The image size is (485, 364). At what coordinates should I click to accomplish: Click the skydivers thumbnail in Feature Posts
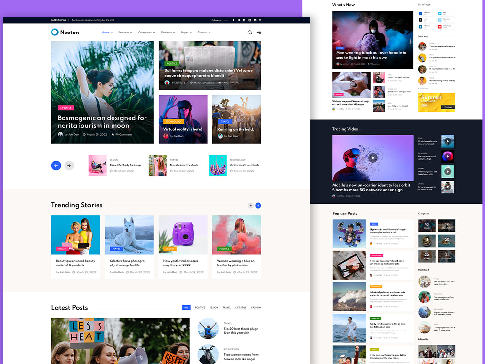click(x=349, y=234)
